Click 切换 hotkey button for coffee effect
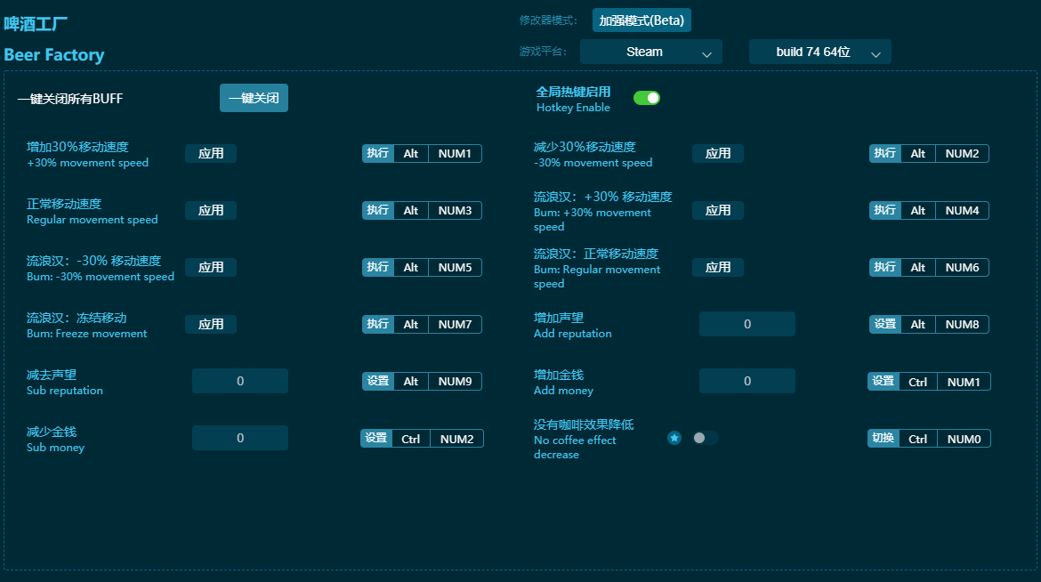The image size is (1041, 582). pos(884,438)
